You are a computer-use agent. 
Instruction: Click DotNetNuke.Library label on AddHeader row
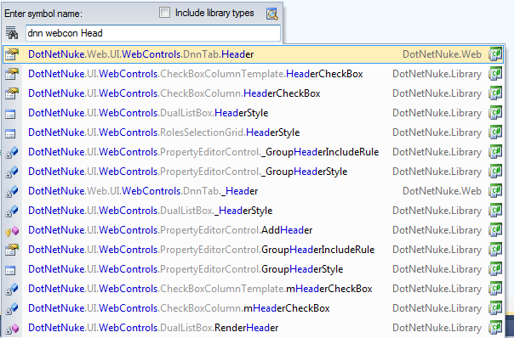pos(437,230)
